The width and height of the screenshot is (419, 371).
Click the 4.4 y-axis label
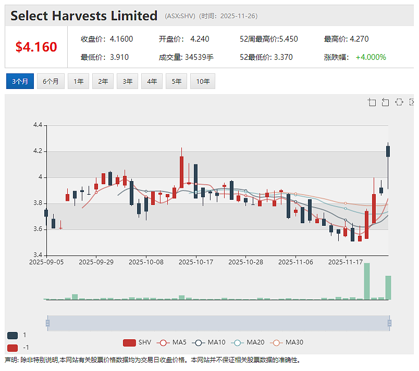pos(38,125)
